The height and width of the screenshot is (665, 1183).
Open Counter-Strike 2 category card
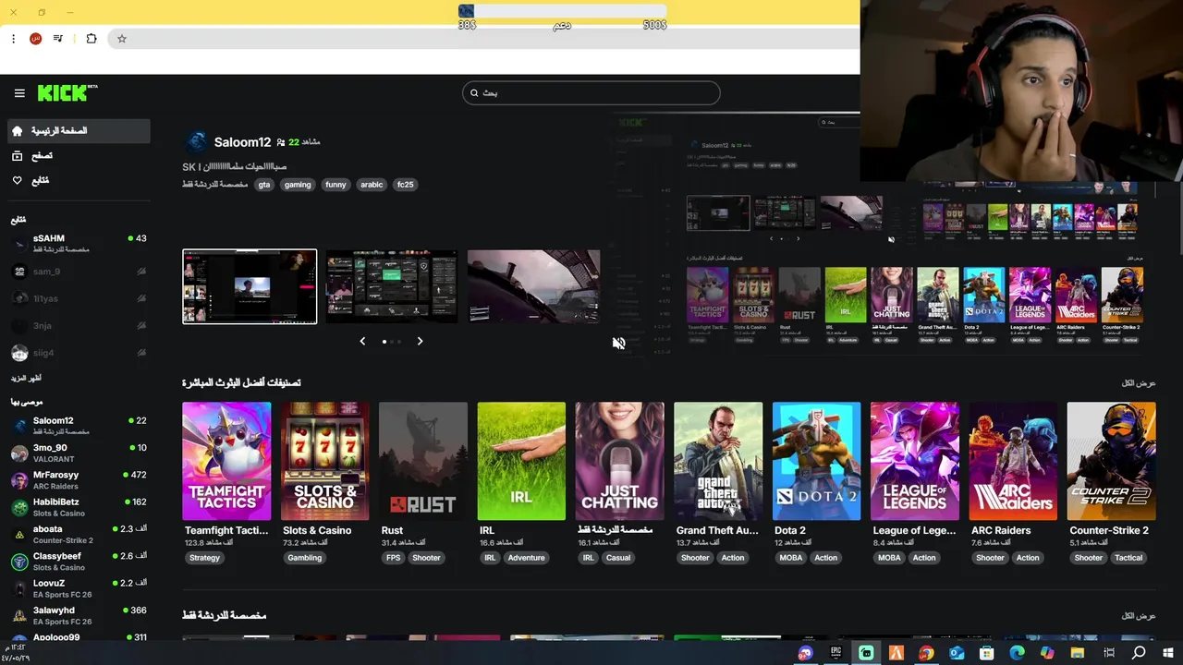(x=1111, y=461)
